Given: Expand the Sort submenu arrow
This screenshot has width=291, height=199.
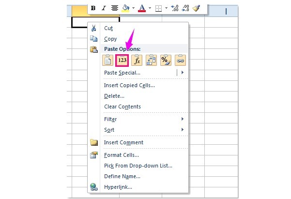Looking at the screenshot, I should click(183, 129).
